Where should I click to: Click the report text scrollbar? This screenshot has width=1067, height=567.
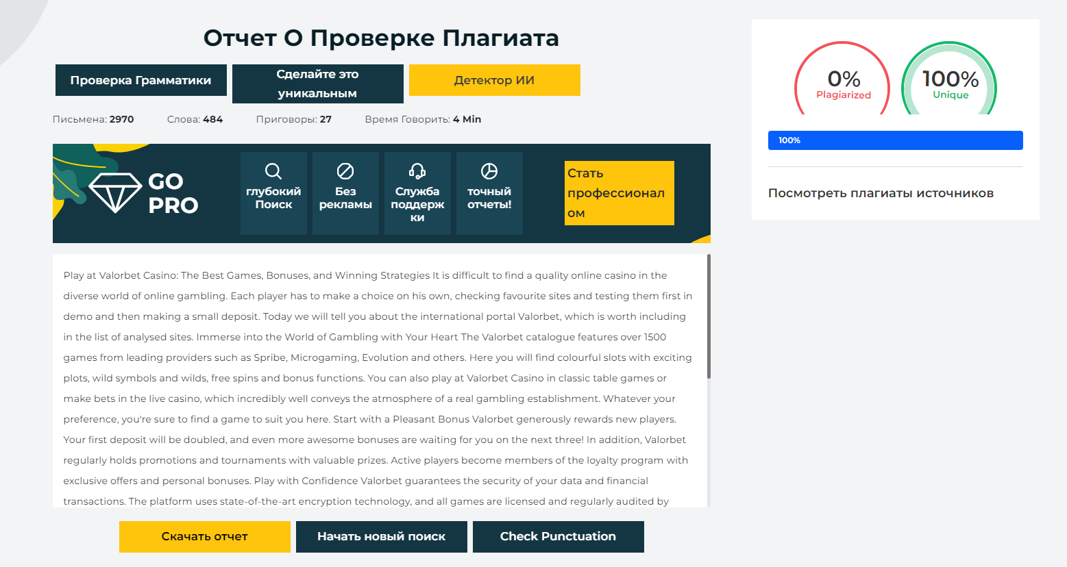click(709, 316)
